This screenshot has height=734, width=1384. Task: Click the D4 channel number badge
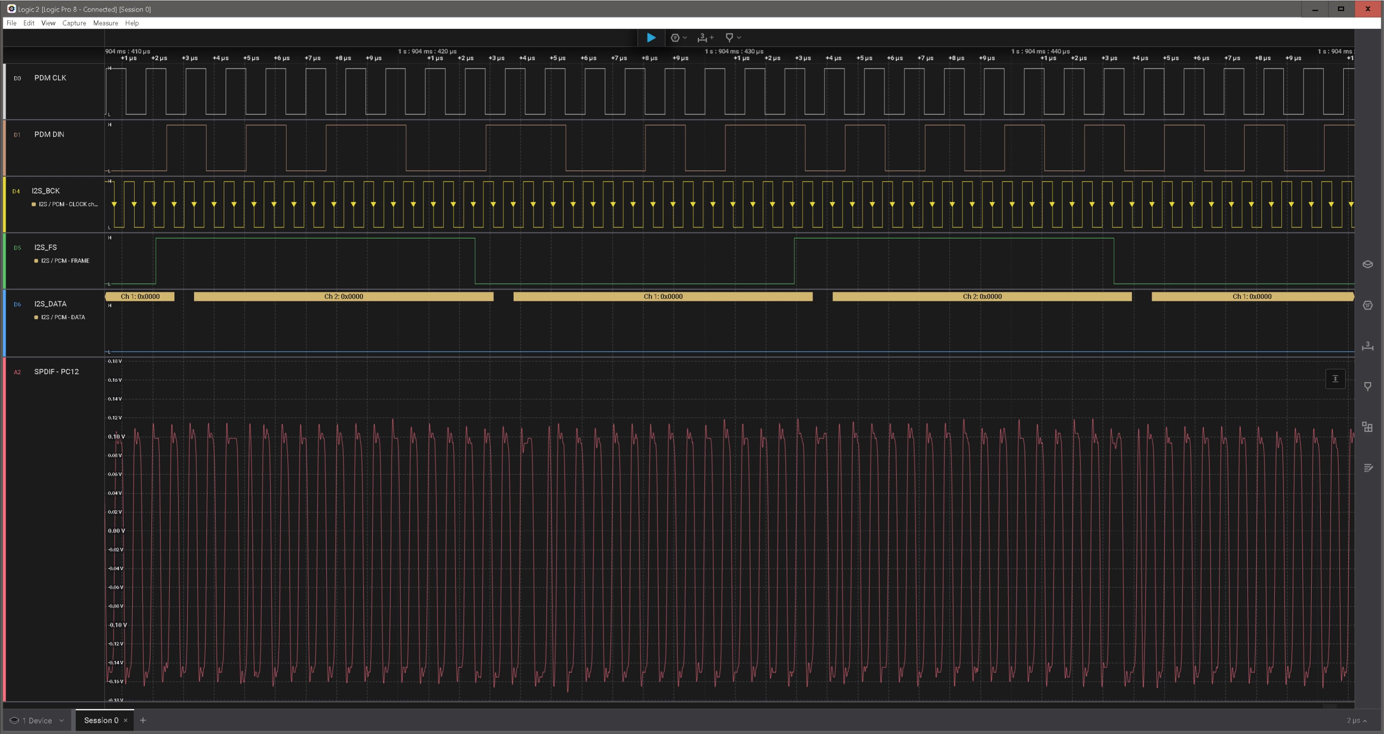click(16, 191)
